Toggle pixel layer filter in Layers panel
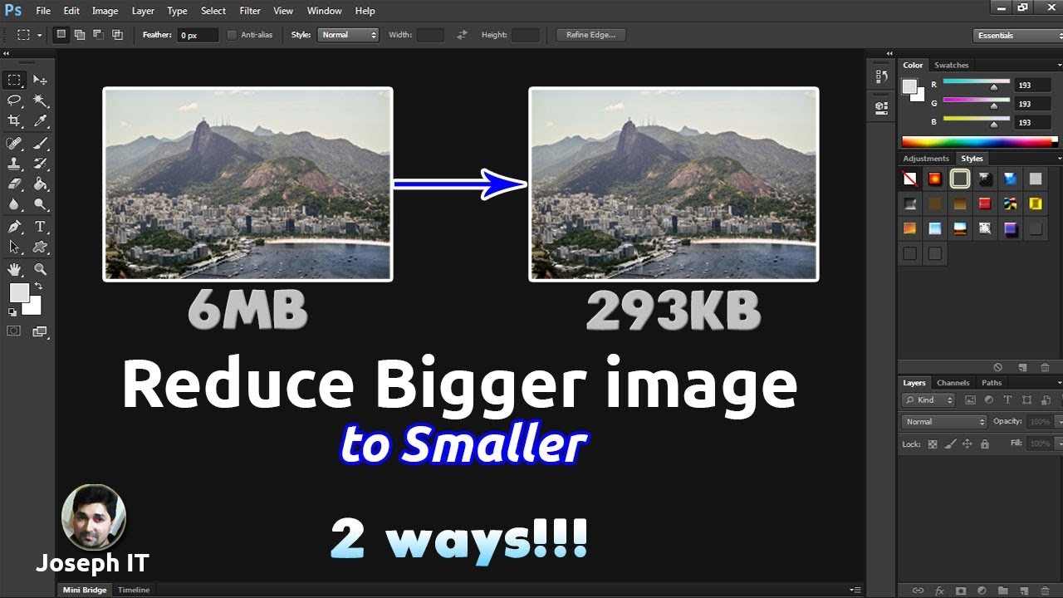 970,400
